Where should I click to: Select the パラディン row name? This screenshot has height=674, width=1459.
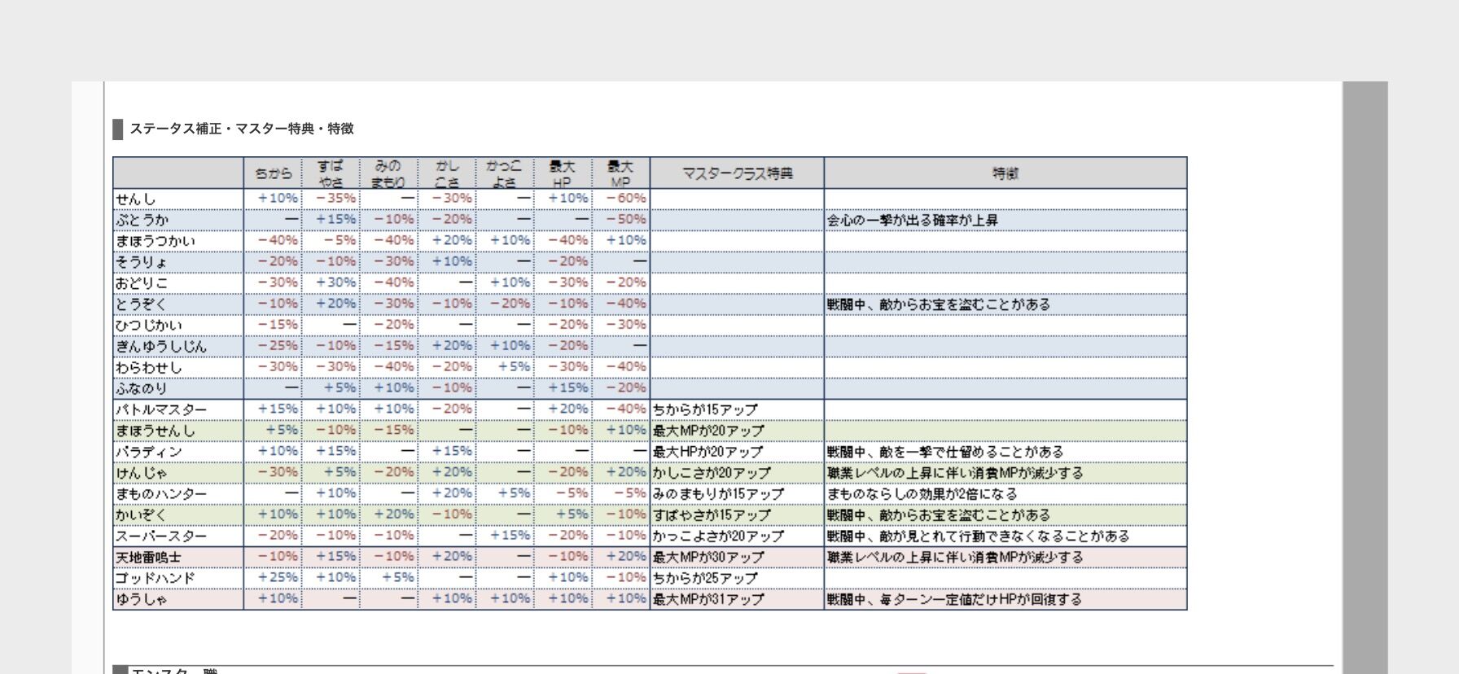tap(148, 453)
